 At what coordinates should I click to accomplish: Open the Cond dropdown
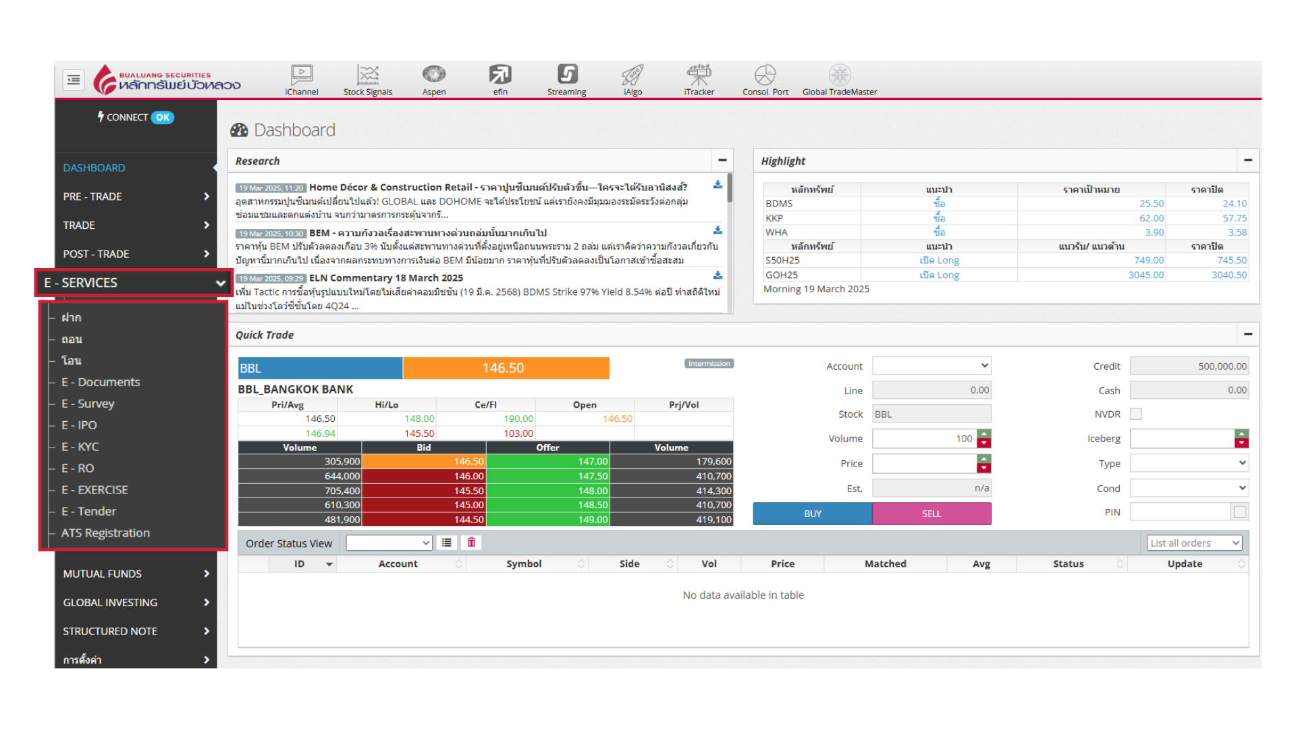[1189, 488]
